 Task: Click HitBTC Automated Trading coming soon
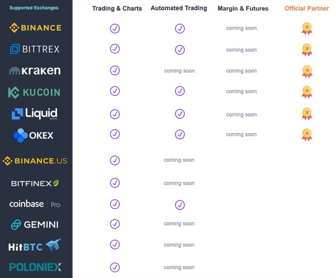point(179,245)
